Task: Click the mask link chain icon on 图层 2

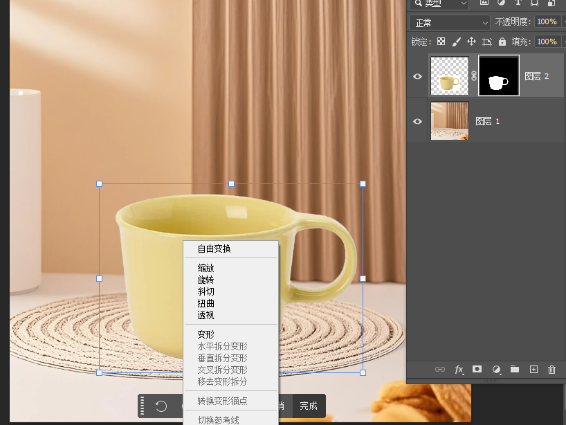Action: point(474,76)
